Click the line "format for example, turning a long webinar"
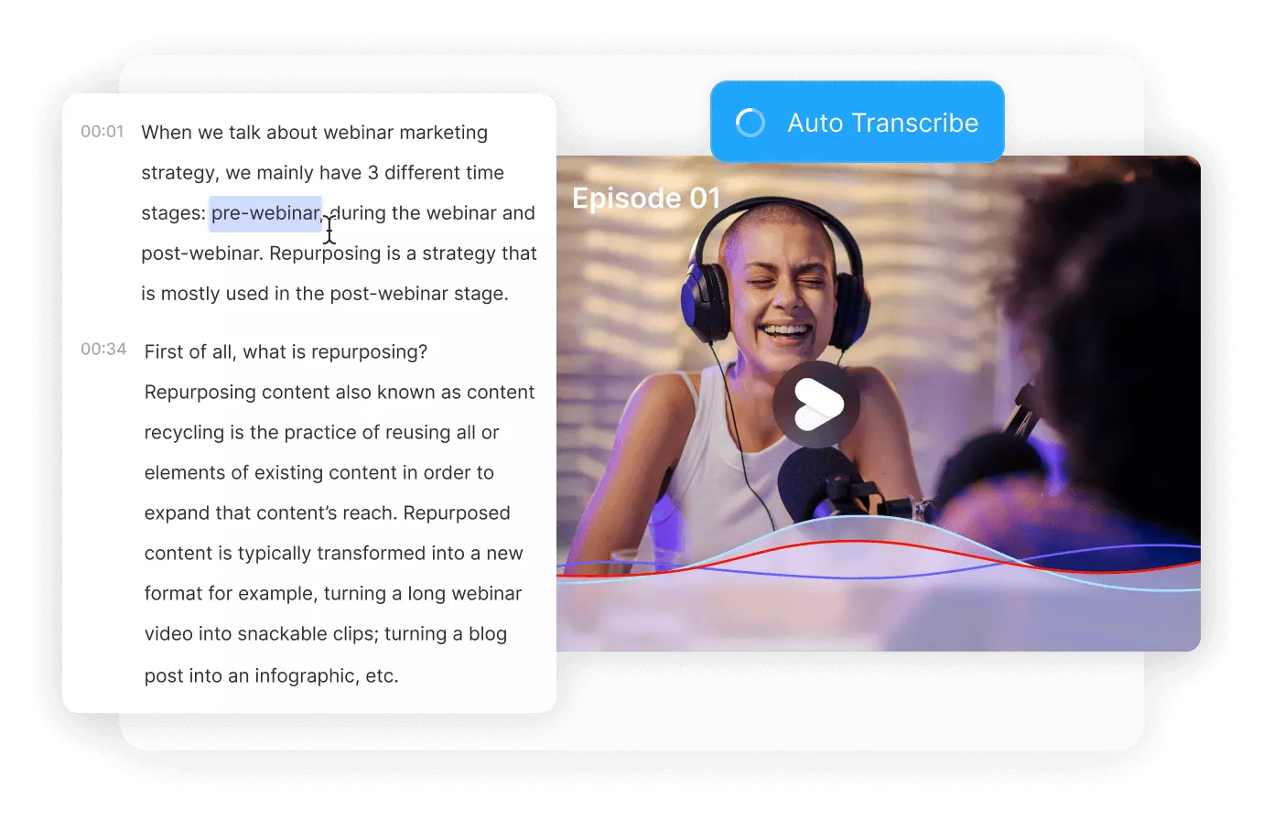The image size is (1263, 820). [333, 594]
